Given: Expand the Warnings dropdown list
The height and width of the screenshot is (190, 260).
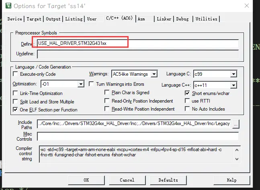Looking at the screenshot, I should [x=154, y=74].
